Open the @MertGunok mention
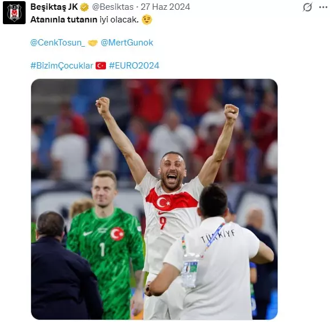Viewport: 330px width, 322px height. coord(127,43)
